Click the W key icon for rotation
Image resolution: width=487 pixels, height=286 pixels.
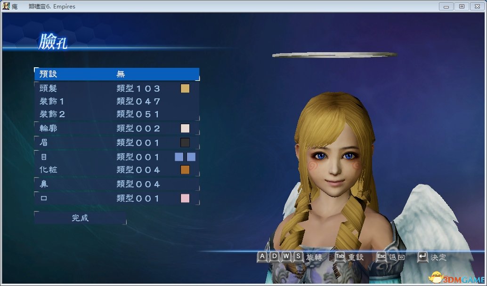coord(286,256)
